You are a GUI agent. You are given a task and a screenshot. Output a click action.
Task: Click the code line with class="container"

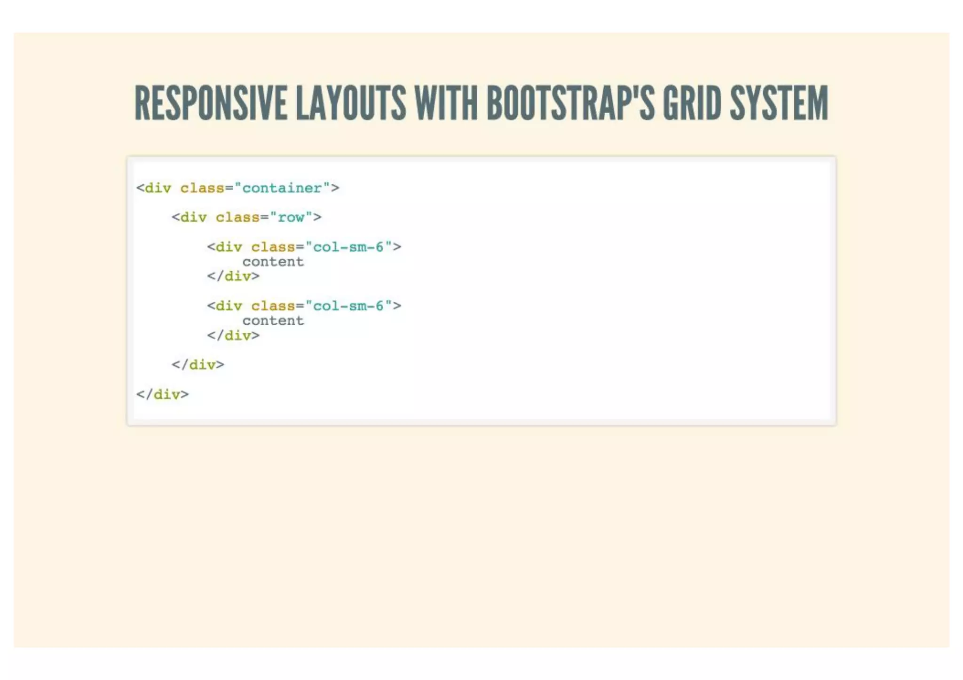point(237,188)
